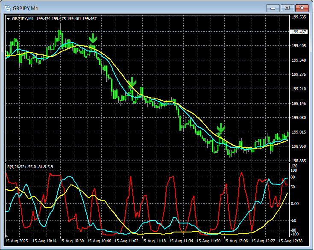Click the 198.950 price scale value

[299, 146]
